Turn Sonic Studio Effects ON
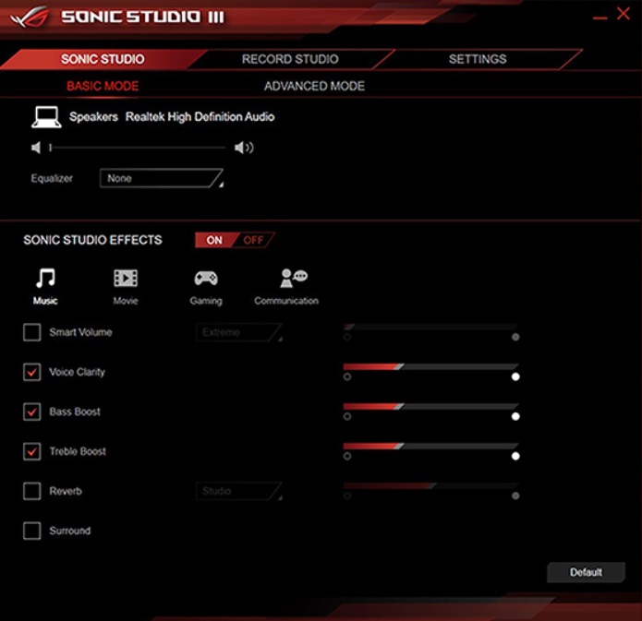 coord(214,240)
